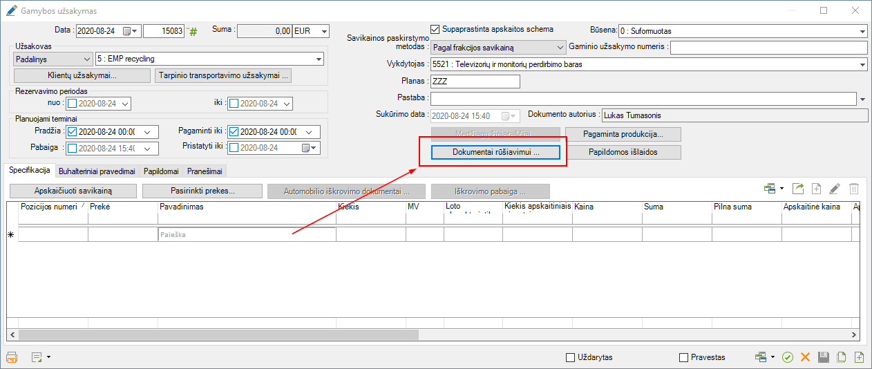This screenshot has width=872, height=369.
Task: Click the add row page-plus icon above grid
Action: pyautogui.click(x=816, y=188)
